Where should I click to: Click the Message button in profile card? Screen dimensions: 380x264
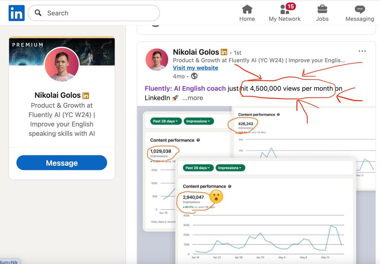pos(62,163)
